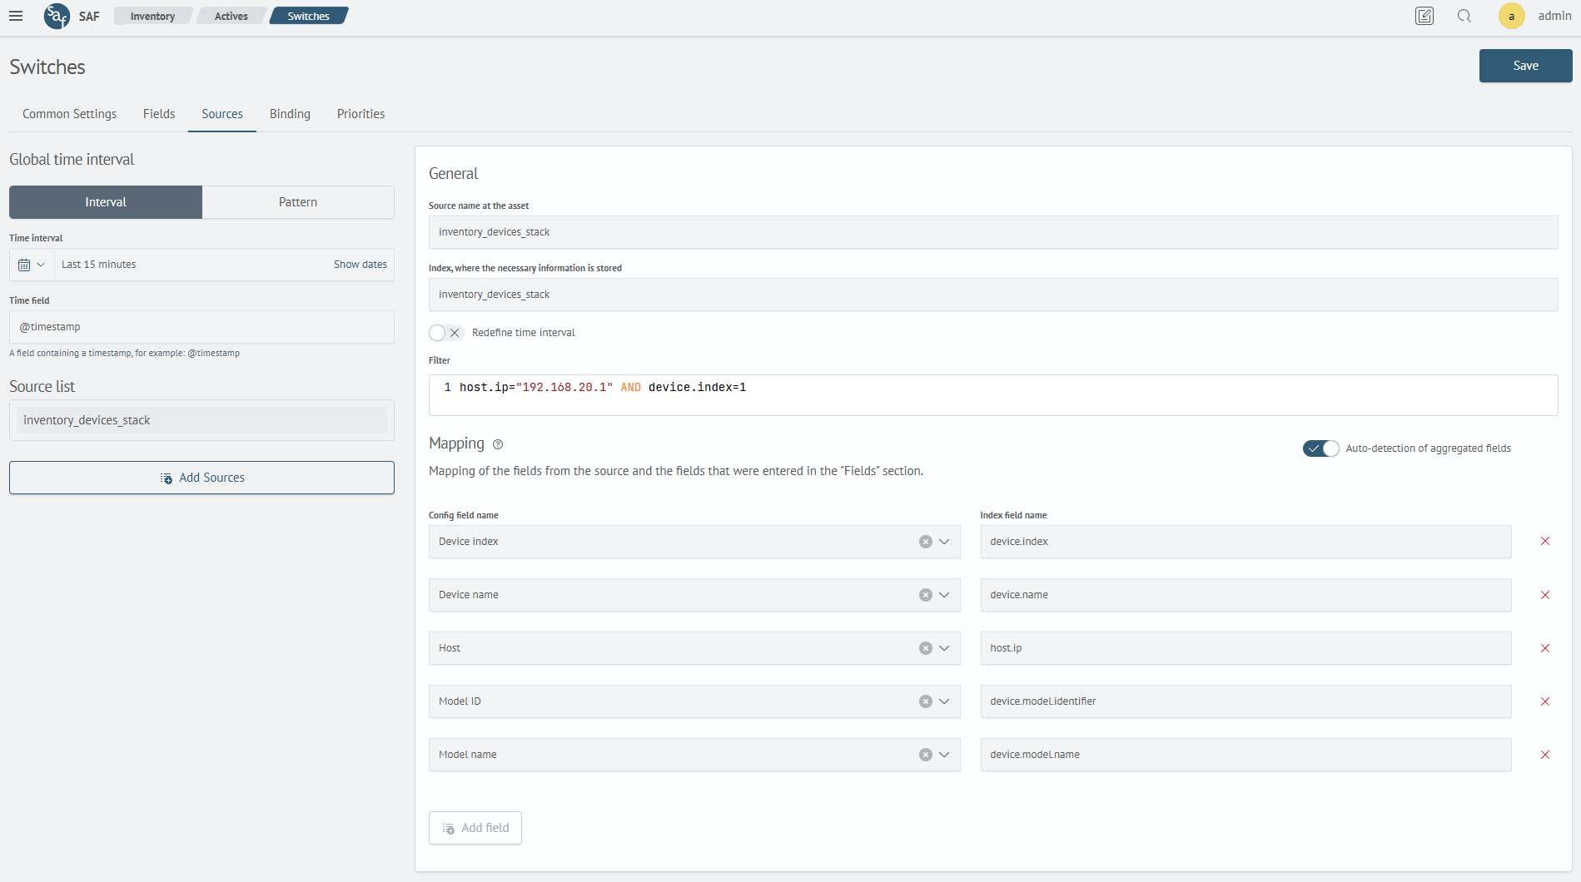Click the Last 15 minutes interval field
Screen dimensions: 1581x882
click(x=191, y=265)
